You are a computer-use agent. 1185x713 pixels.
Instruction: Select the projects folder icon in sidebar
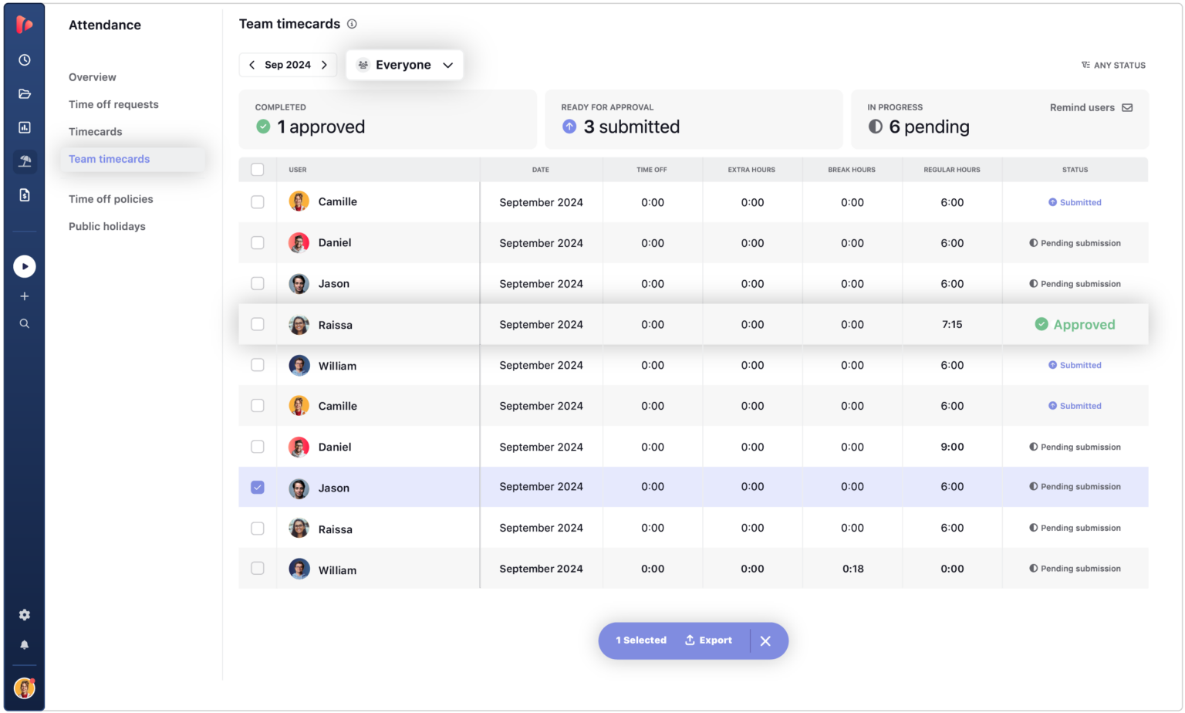click(x=24, y=93)
